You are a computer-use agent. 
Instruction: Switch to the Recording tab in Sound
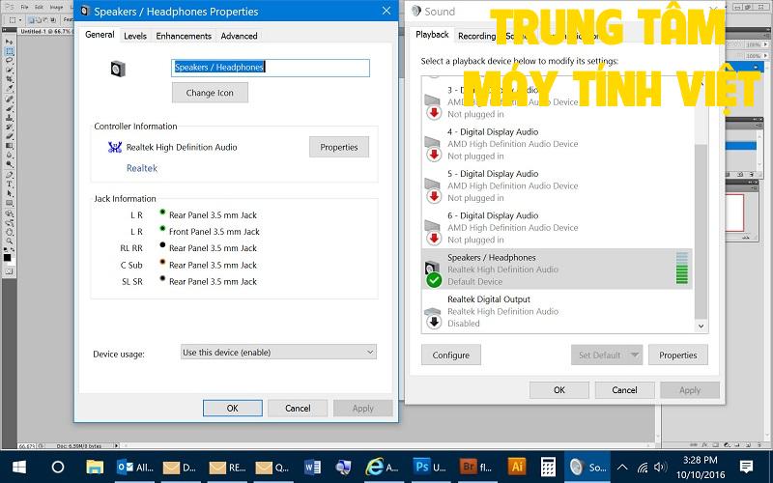click(x=476, y=36)
